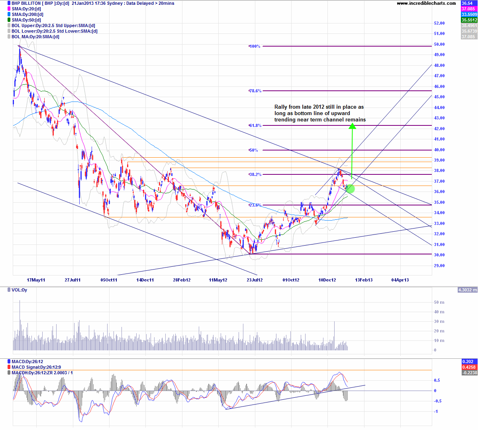Click the blue 33.5509 value box
478x430 pixels.
tap(469, 14)
